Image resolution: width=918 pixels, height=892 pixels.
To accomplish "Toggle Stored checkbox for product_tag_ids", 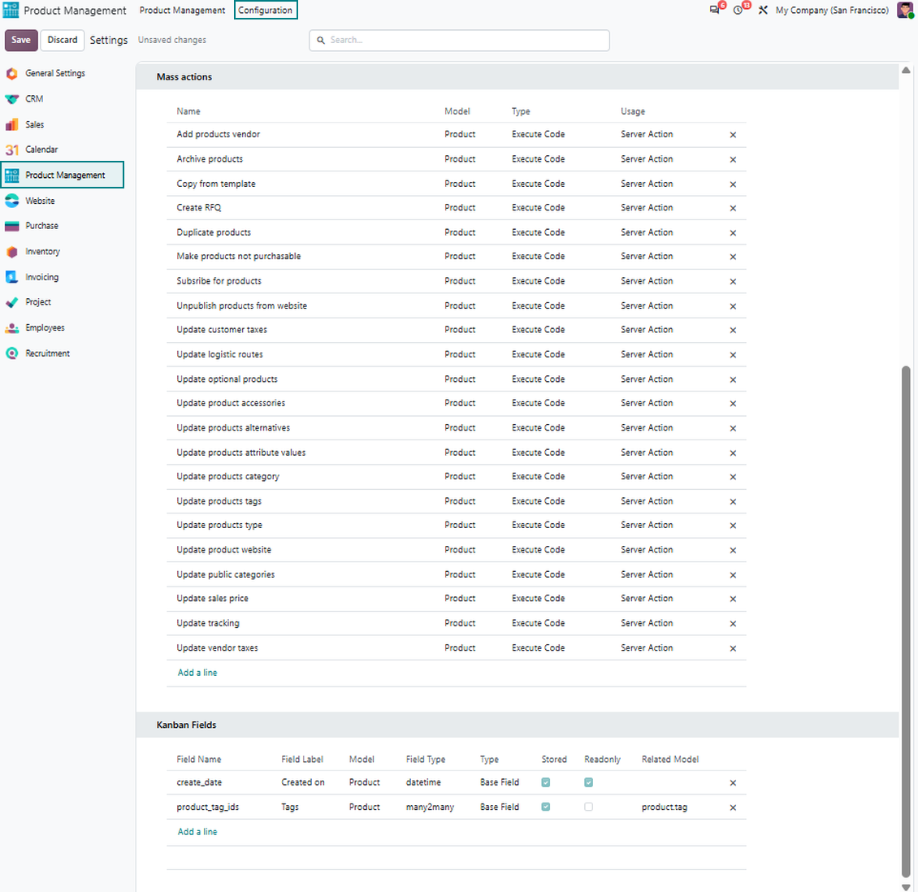I will pyautogui.click(x=546, y=808).
